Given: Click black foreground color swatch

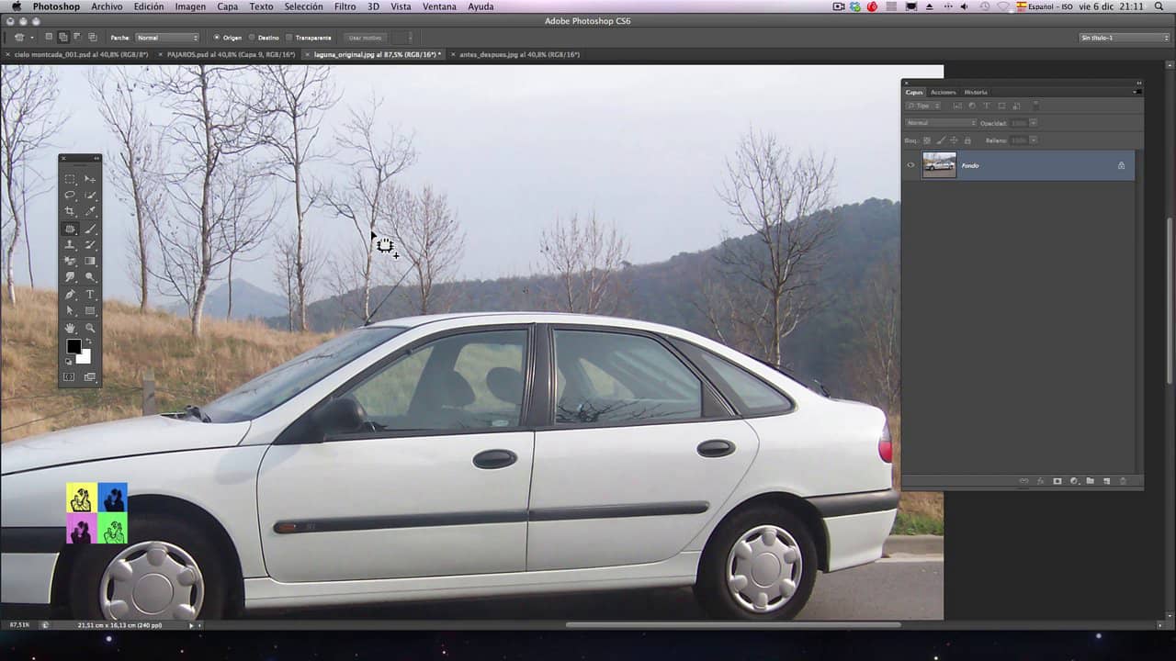Looking at the screenshot, I should tap(73, 345).
